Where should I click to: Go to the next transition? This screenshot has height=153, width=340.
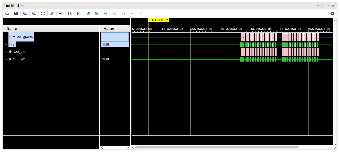click(97, 13)
